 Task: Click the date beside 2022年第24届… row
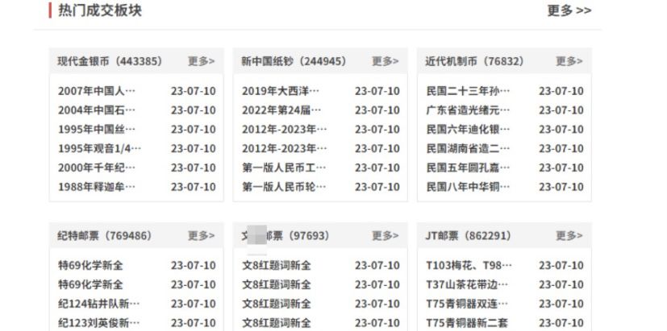[x=377, y=110]
